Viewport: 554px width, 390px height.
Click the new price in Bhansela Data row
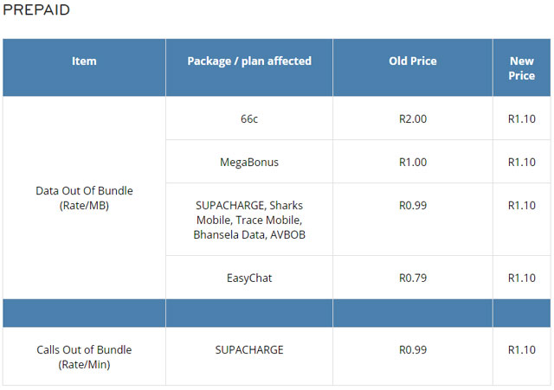tap(521, 205)
